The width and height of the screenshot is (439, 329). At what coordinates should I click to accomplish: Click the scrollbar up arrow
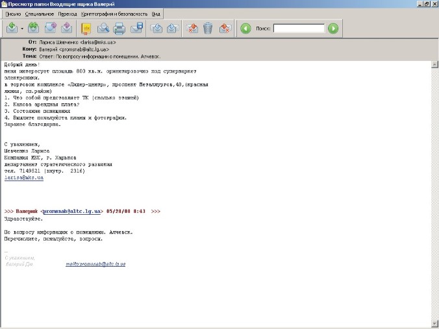(434, 64)
